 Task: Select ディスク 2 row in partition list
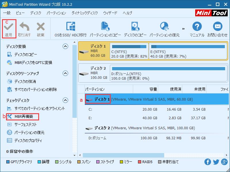[x=157, y=128]
